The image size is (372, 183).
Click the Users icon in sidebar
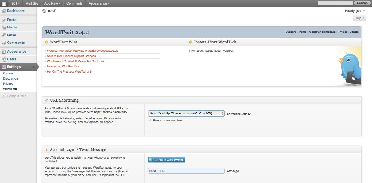tap(4, 59)
